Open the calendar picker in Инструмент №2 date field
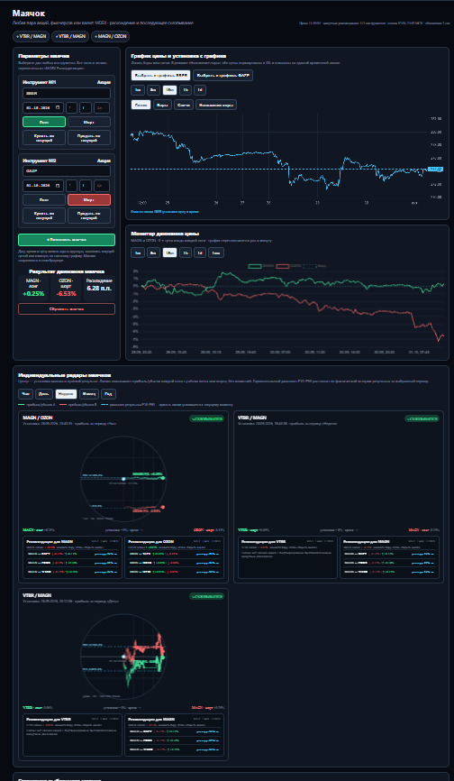Screen dimensions: 454x781 (x=59, y=185)
